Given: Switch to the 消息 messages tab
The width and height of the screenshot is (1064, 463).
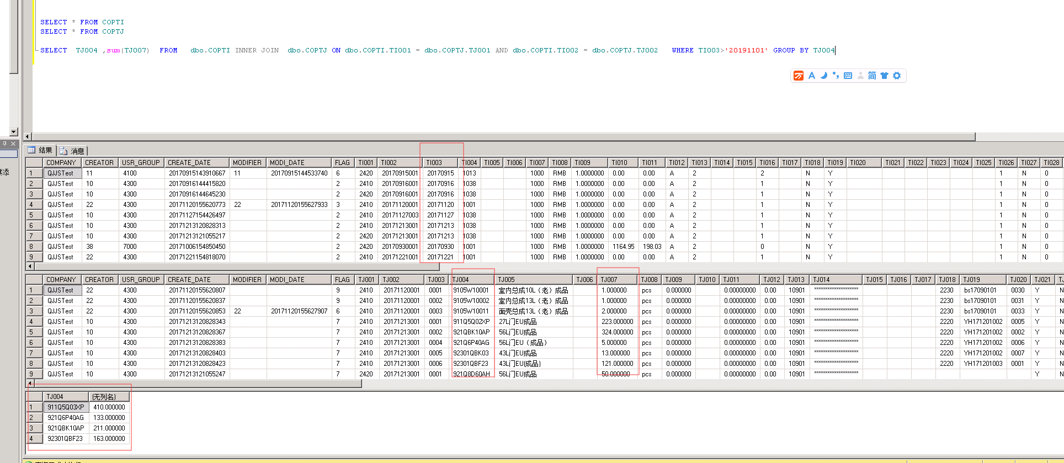Looking at the screenshot, I should click(72, 151).
